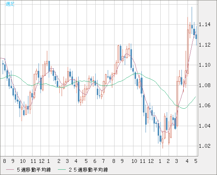Image resolution: width=217 pixels, height=175 pixels.
Task: Click the 1.08 price axis label
Action: pyautogui.click(x=205, y=85)
